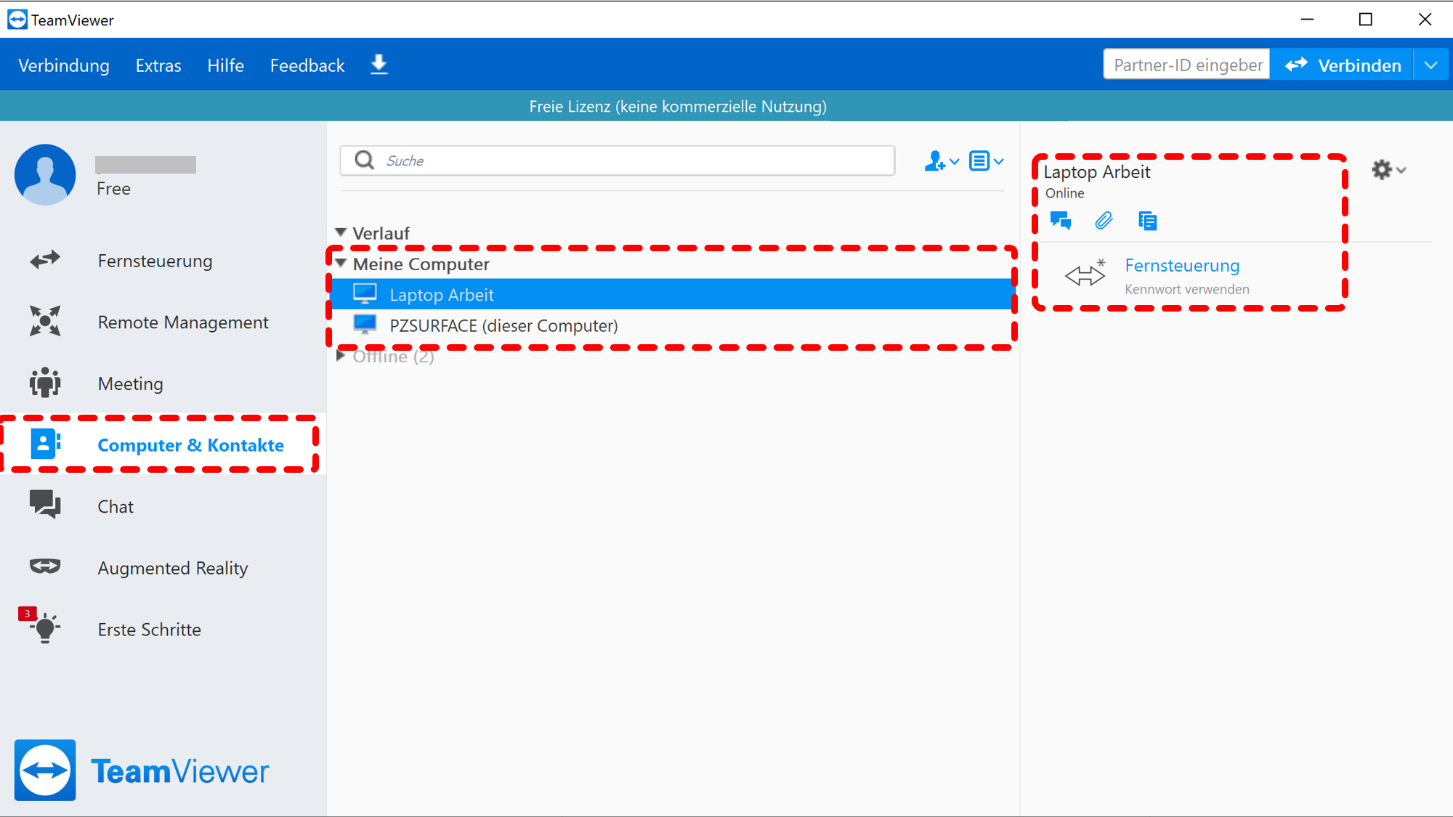Expand the Offline computers list

click(341, 356)
